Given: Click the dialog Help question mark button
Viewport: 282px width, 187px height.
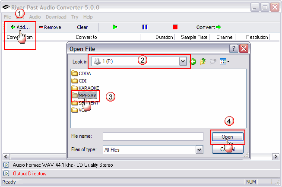Looking at the screenshot, I should 234,48.
